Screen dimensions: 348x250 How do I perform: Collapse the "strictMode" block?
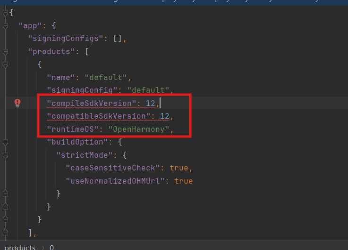click(x=5, y=155)
